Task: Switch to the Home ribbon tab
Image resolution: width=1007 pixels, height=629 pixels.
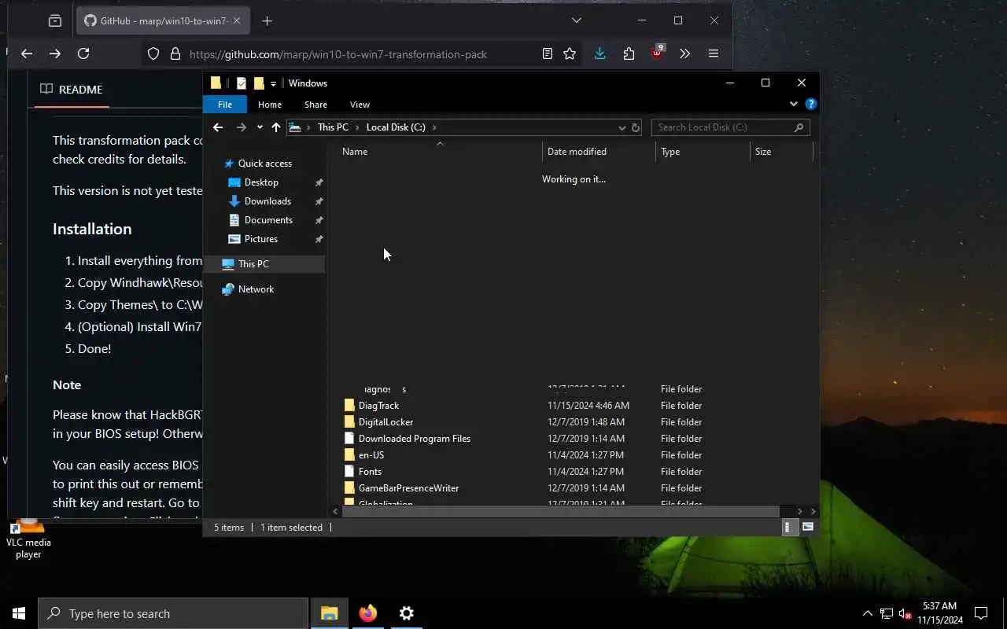Action: coord(270,105)
